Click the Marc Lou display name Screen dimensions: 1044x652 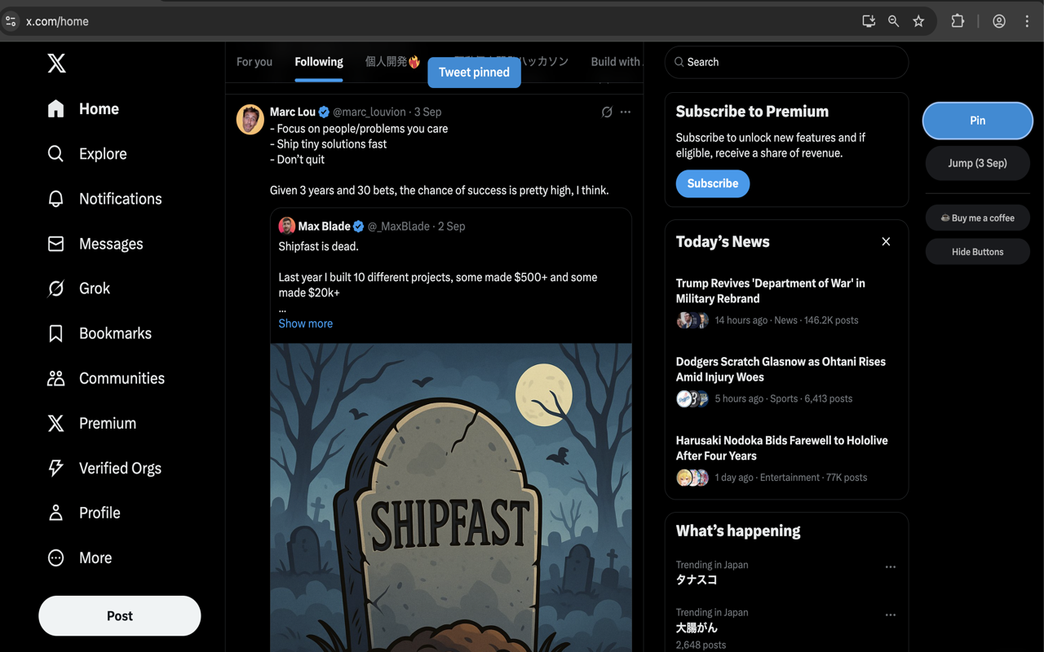293,112
